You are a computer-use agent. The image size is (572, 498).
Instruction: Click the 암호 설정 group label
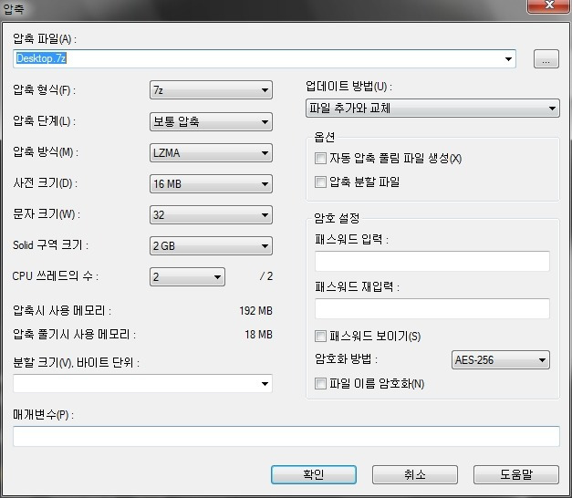337,218
